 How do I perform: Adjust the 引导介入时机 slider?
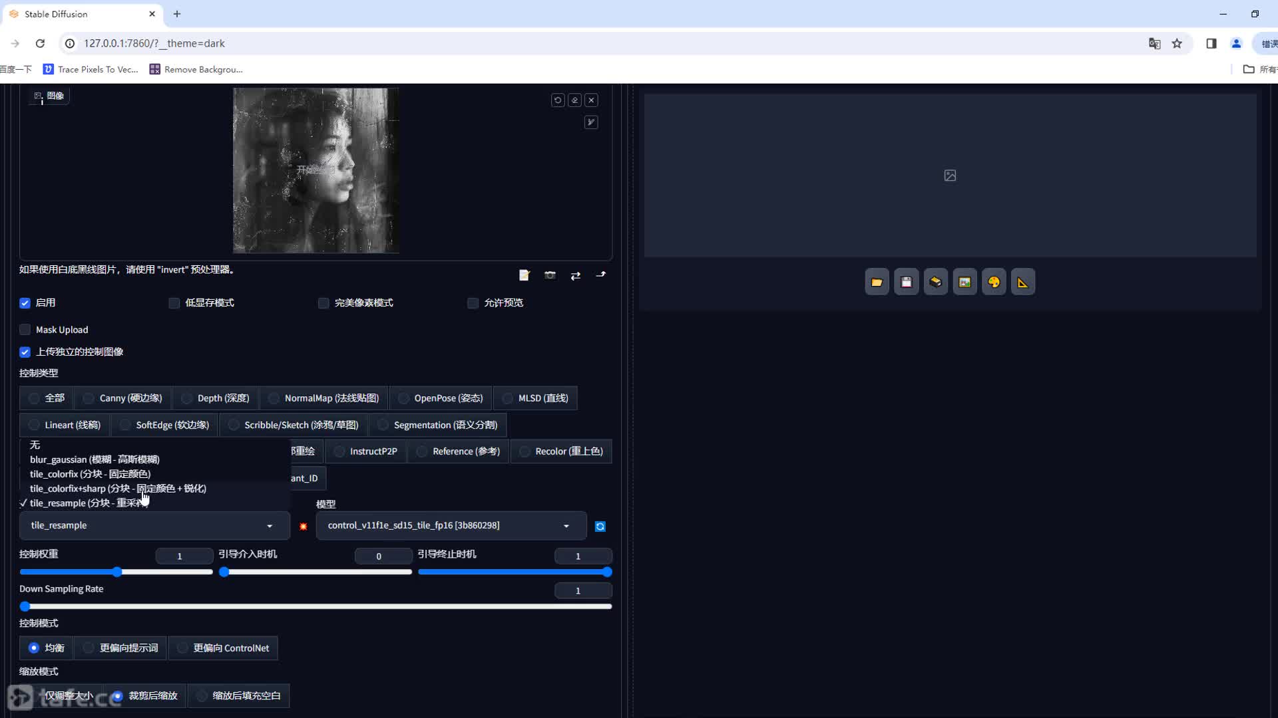tap(316, 572)
